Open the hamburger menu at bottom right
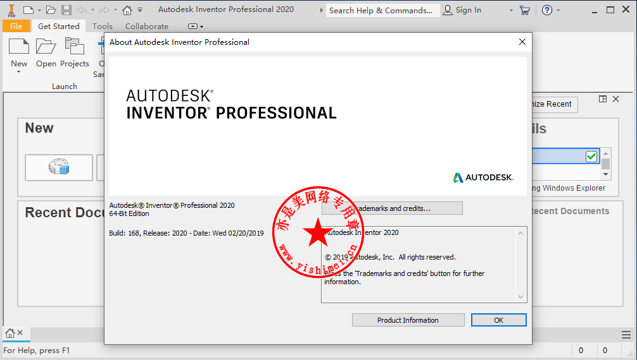 626,335
